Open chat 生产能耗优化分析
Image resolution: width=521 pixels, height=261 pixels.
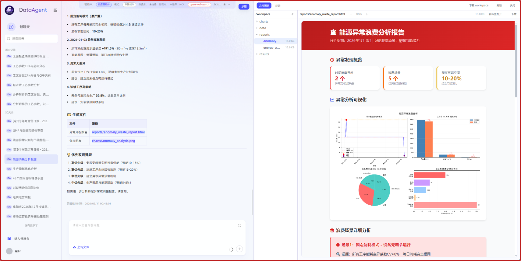click(25, 169)
